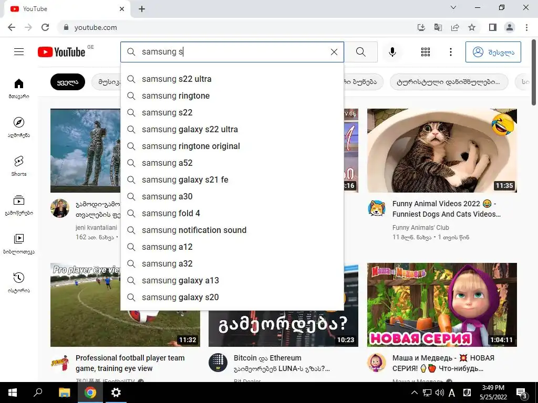Open Settings gear in taskbar

point(116,393)
